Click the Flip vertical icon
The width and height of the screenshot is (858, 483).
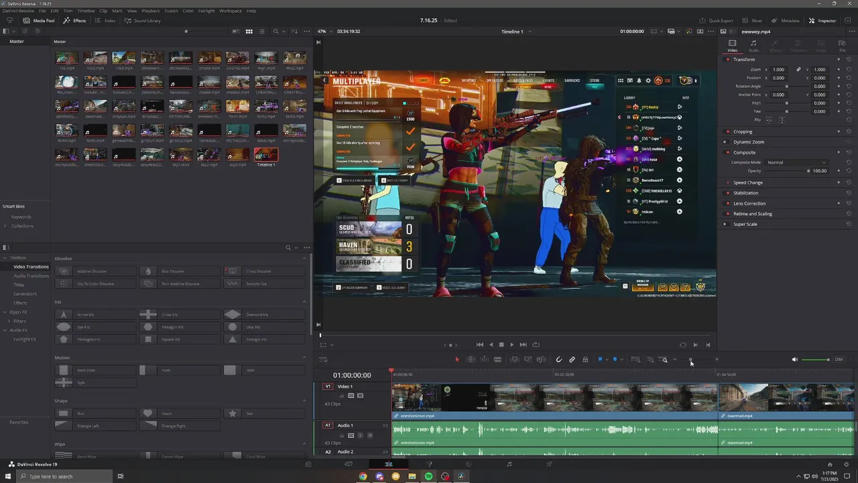click(782, 120)
